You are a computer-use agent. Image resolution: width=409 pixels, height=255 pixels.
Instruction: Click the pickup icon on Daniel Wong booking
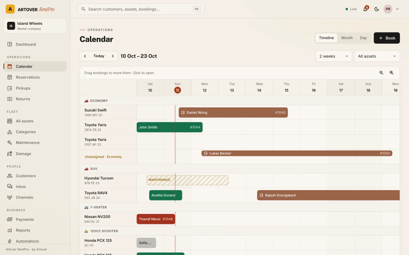tap(183, 112)
